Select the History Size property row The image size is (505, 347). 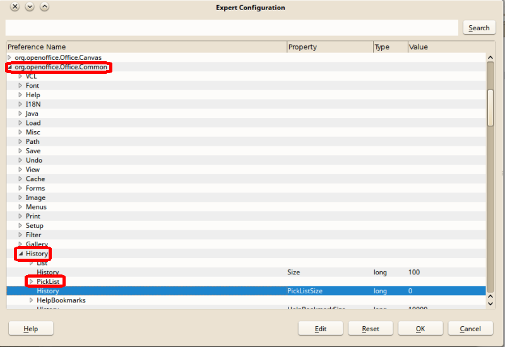pyautogui.click(x=246, y=273)
